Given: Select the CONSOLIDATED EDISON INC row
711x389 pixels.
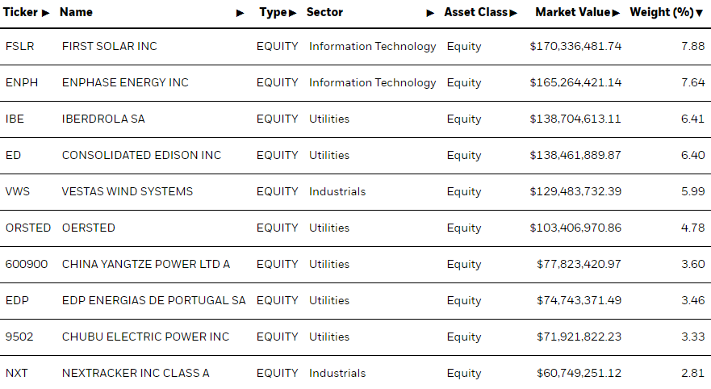Looking at the screenshot, I should [x=355, y=156].
